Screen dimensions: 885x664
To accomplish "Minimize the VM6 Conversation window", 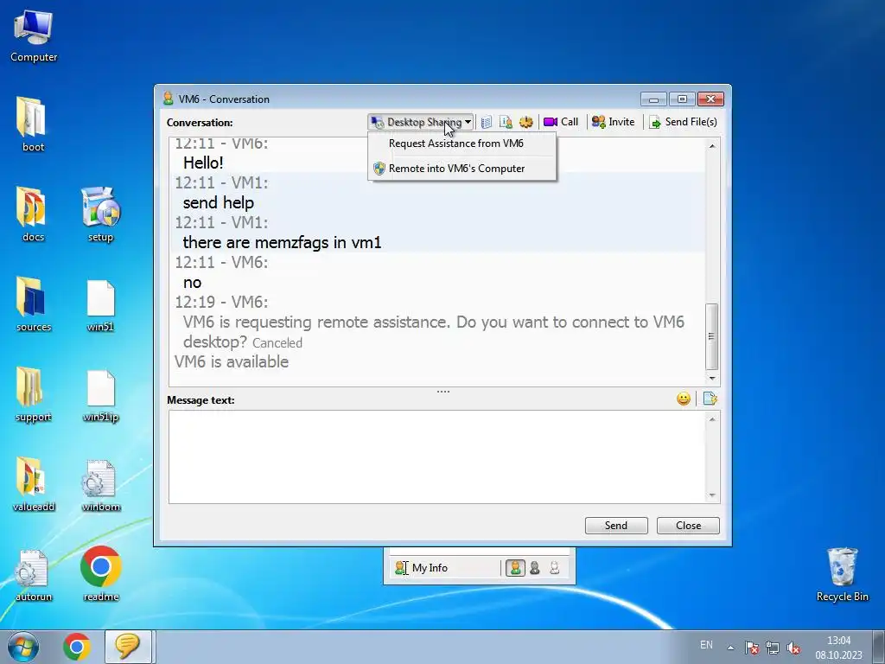I will (x=653, y=99).
